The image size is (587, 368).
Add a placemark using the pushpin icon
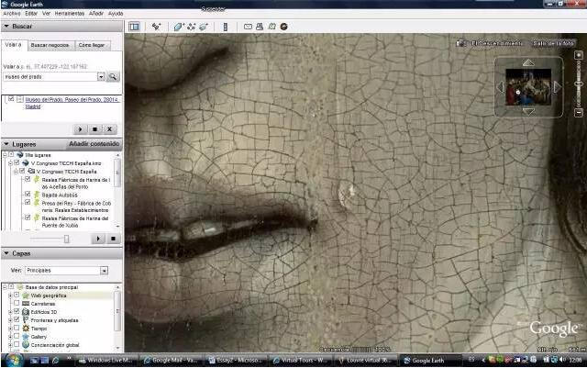coord(156,27)
